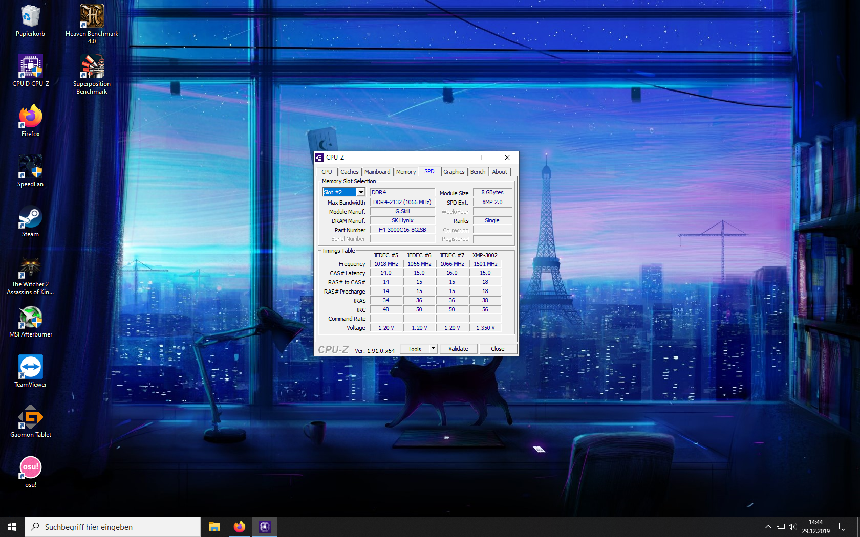Launch SpeedFan desktop icon
This screenshot has width=860, height=537.
tap(30, 171)
